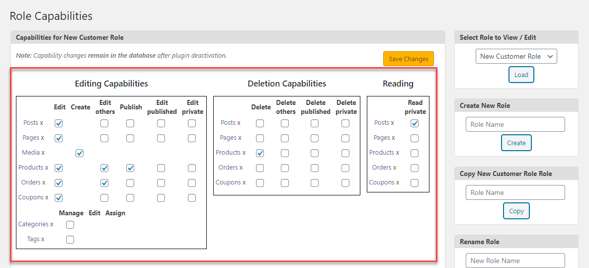Uncheck the Create checkbox for Media

pos(79,153)
